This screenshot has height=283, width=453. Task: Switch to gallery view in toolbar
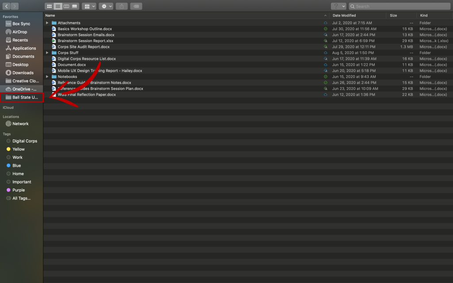click(75, 6)
